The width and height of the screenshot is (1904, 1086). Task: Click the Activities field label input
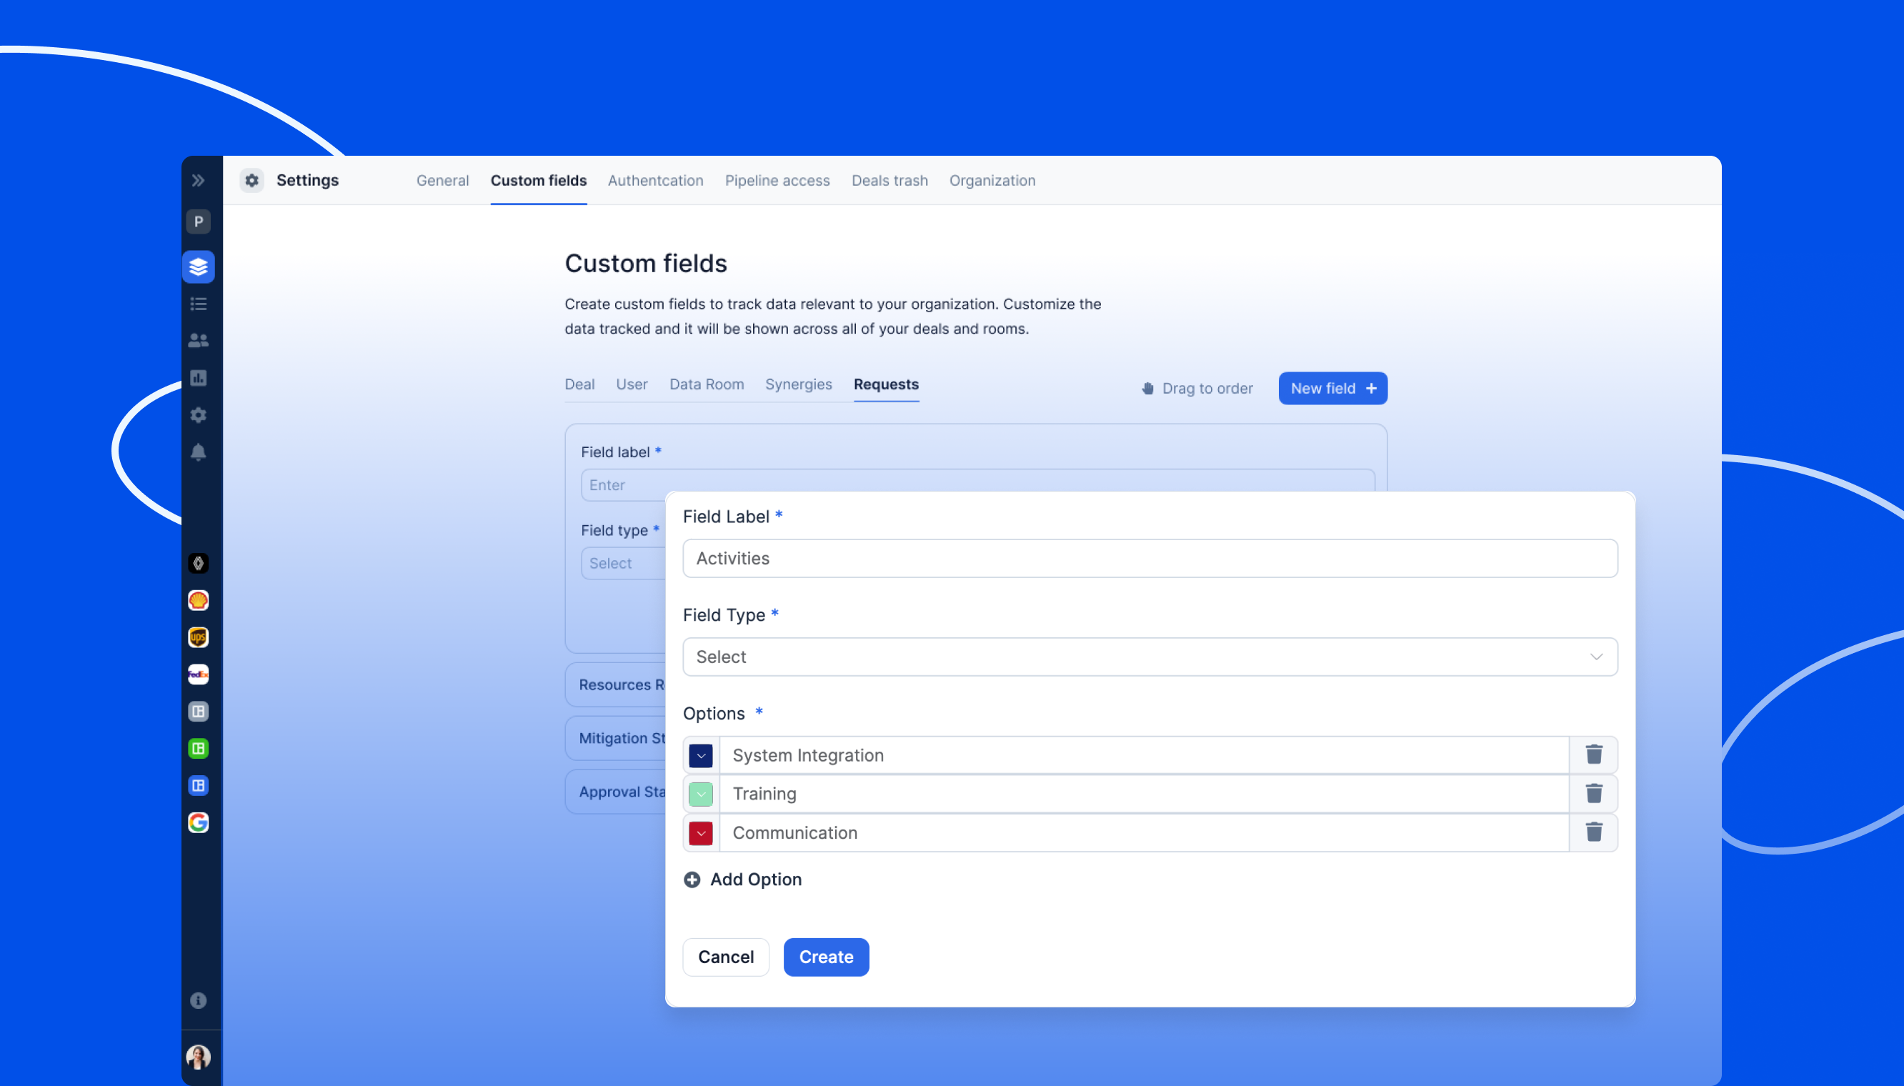(x=1150, y=559)
